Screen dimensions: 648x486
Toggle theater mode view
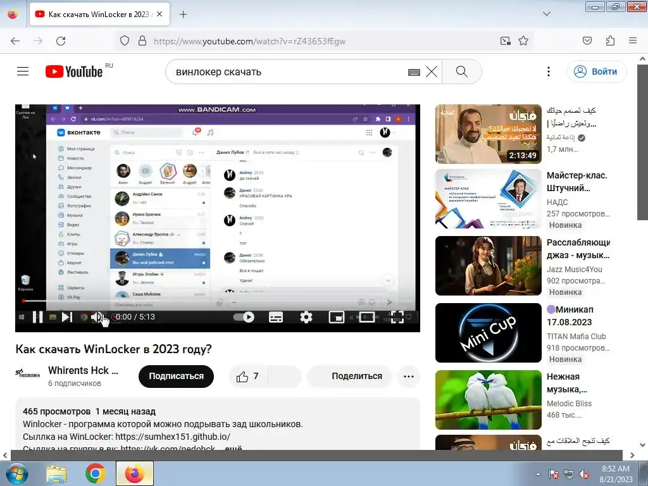click(x=366, y=317)
